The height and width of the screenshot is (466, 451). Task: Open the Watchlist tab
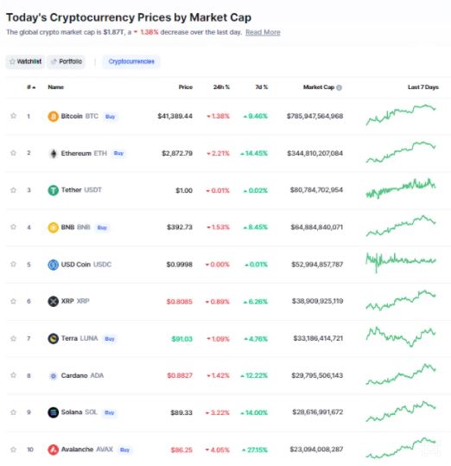click(x=25, y=61)
